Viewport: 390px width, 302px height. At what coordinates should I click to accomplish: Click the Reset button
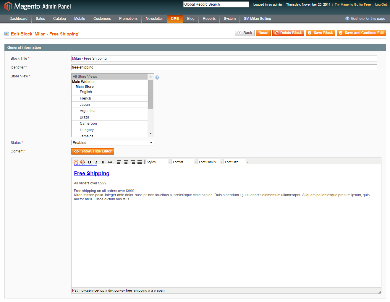(x=263, y=33)
